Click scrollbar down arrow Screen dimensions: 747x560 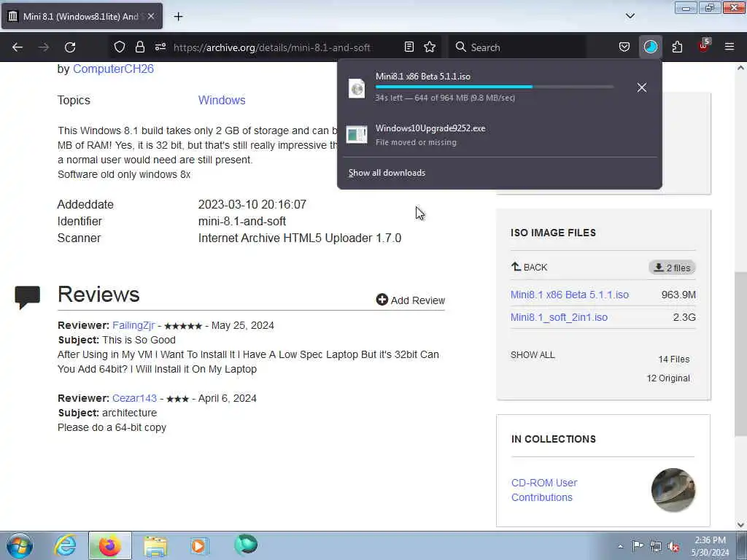pyautogui.click(x=740, y=525)
